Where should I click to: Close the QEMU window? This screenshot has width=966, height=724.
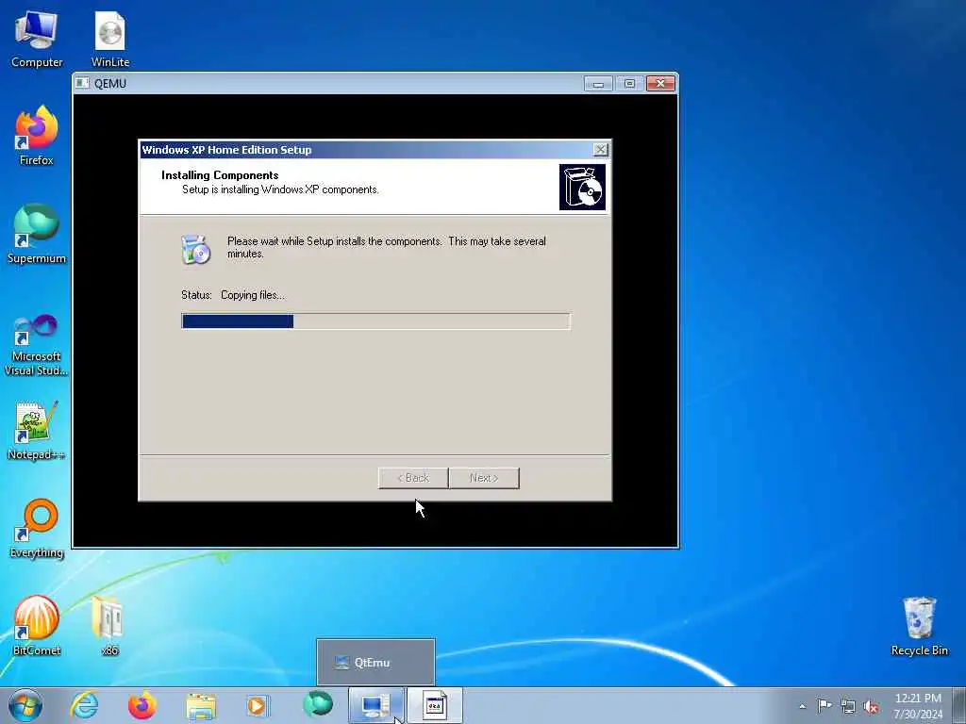tap(660, 83)
